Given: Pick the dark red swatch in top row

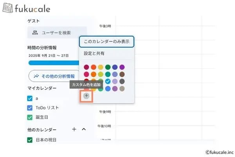Looking at the screenshot, I should tap(86, 67).
